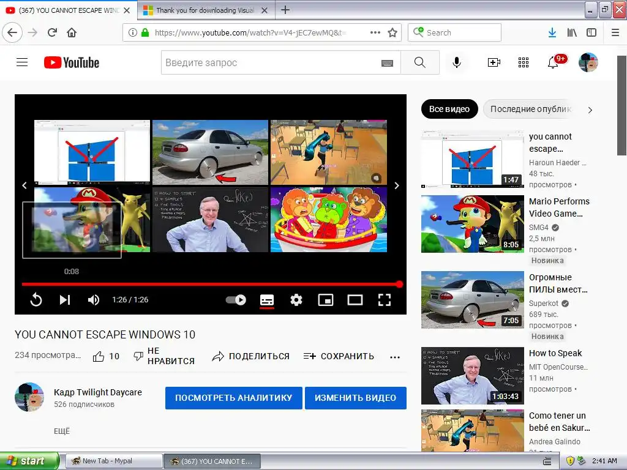Switch to New Tab - Mypal taskbar item
The width and height of the screenshot is (627, 470).
pos(114,461)
